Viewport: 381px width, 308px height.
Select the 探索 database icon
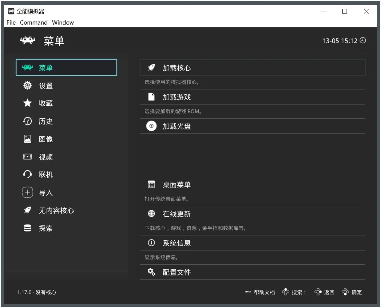27,228
